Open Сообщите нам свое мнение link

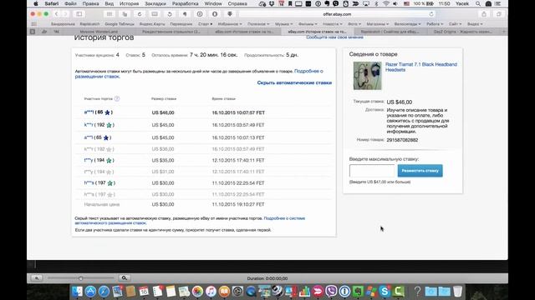[x=334, y=37]
